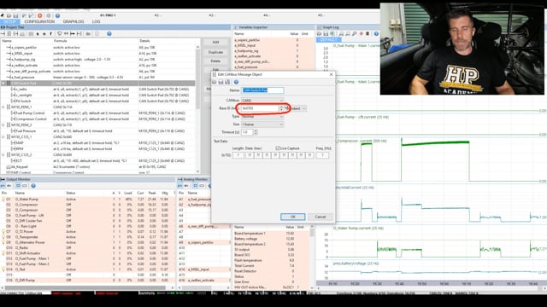Viewport: 547px width, 307px height.
Task: Click the Length field under Test Data
Action: 238,155
